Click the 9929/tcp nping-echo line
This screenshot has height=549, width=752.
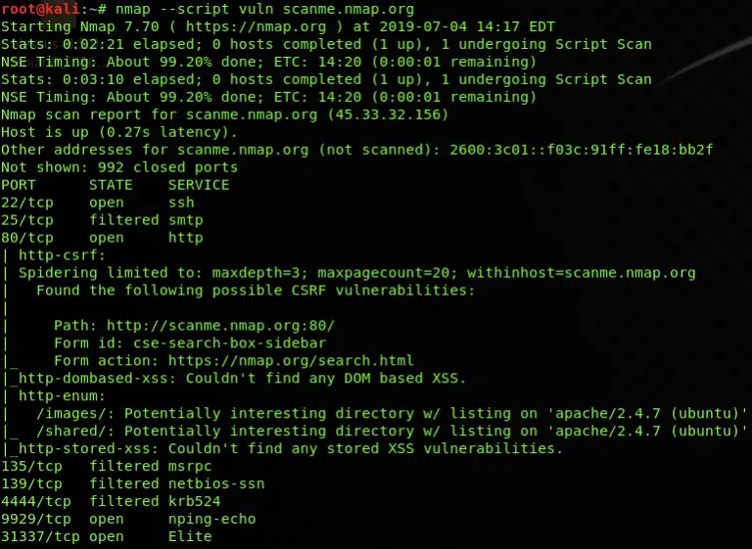click(128, 520)
